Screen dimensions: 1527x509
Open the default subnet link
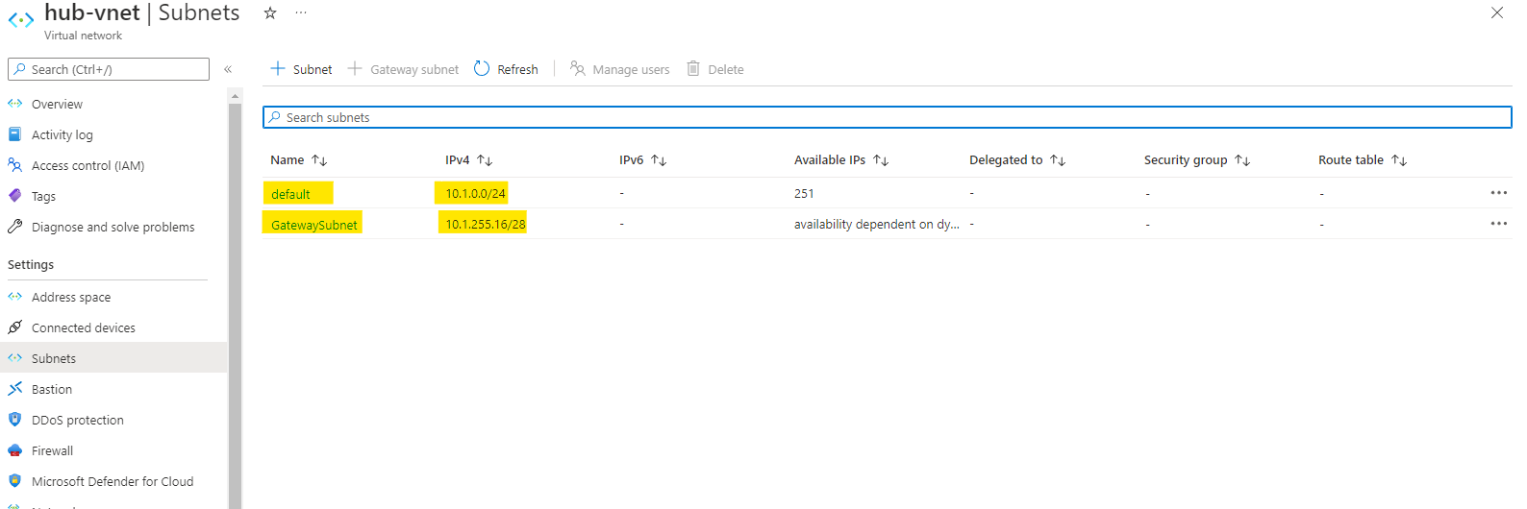pos(290,194)
